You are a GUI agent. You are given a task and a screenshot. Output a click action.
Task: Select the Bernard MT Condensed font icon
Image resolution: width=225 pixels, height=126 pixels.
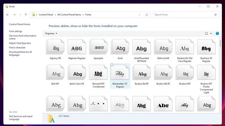click(x=98, y=72)
